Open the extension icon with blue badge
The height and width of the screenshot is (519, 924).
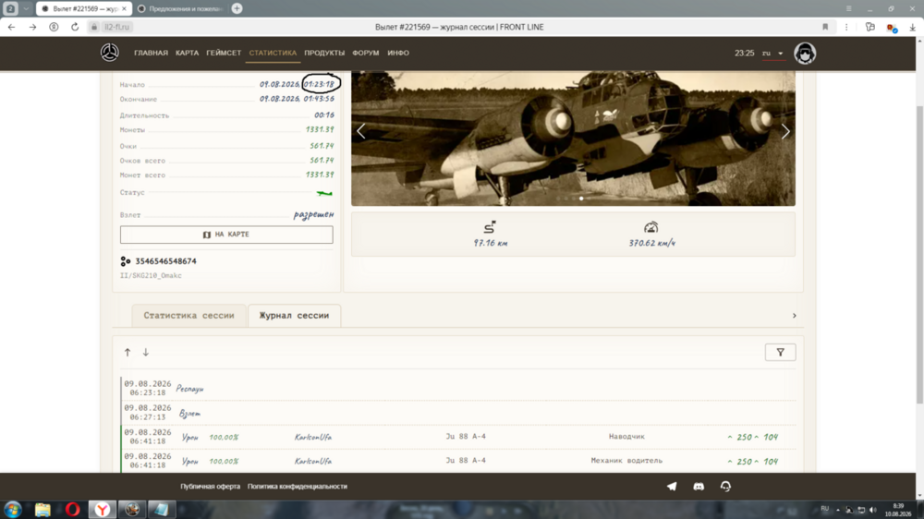[892, 28]
